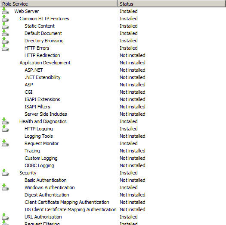Click the installed icon beside Windows Authentication
This screenshot has height=225, width=226.
pos(5,187)
